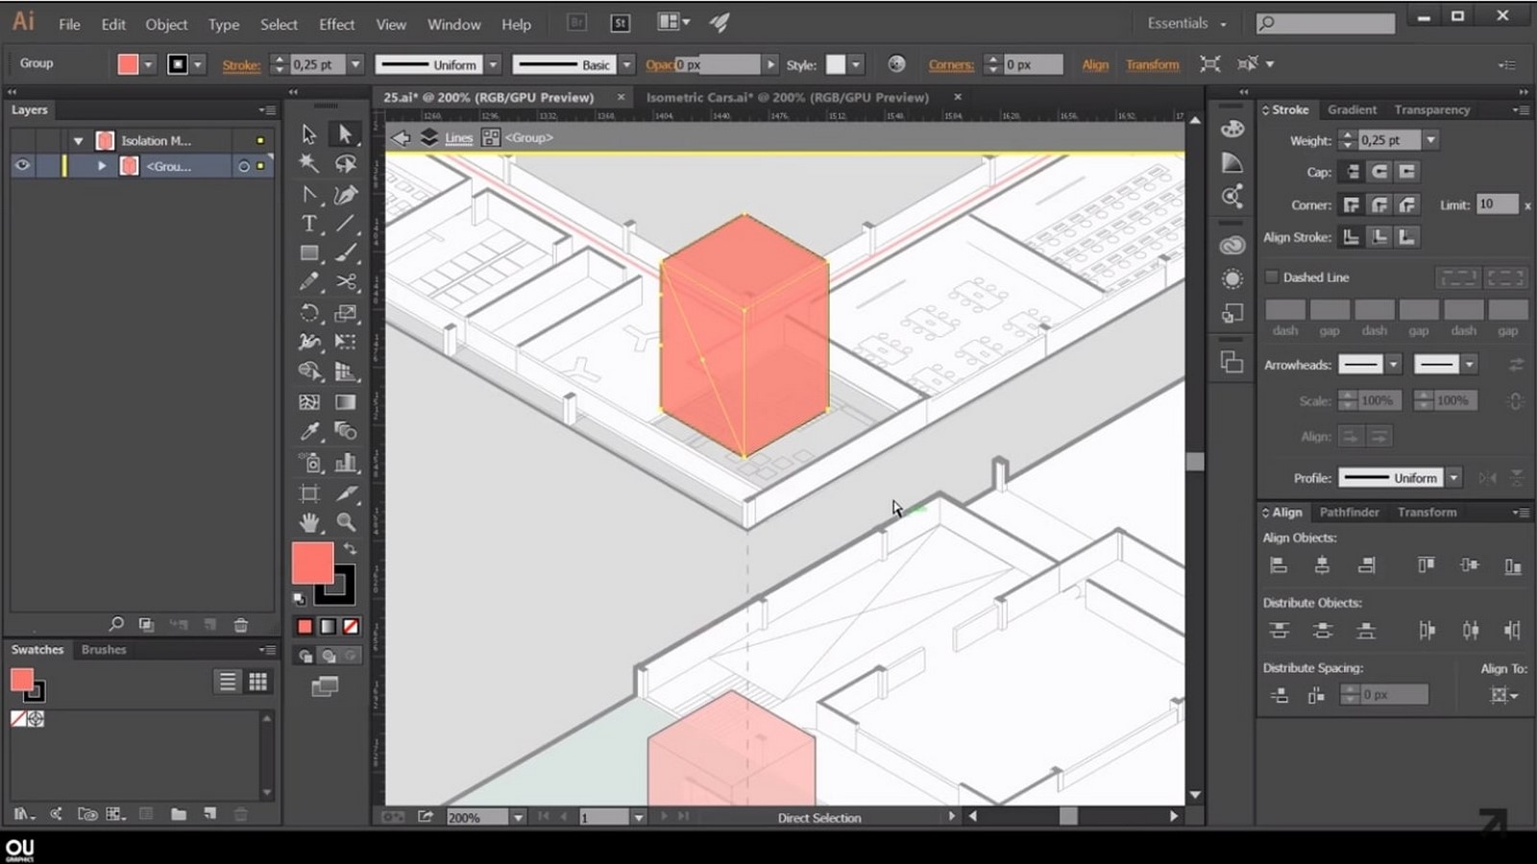
Task: Click the Corners link in control bar
Action: pyautogui.click(x=951, y=64)
